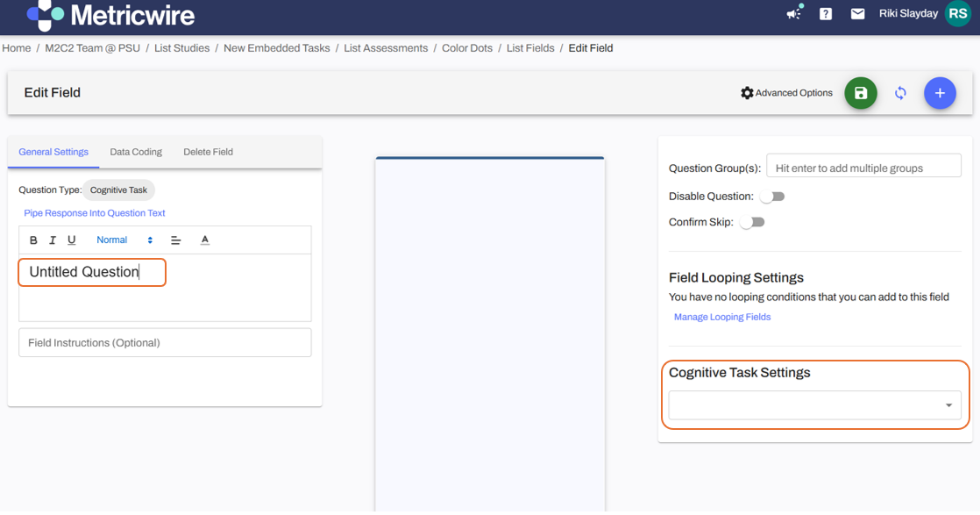Switch to the Data Coding tab
This screenshot has height=515, width=980.
click(x=136, y=152)
